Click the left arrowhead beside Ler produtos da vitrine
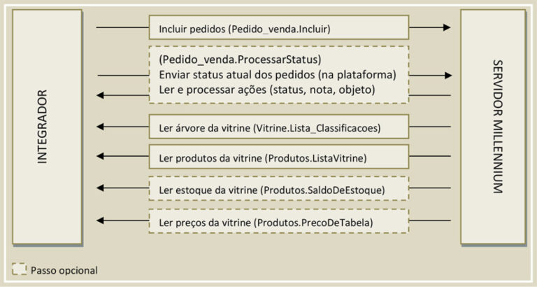This screenshot has height=287, width=537. (x=101, y=157)
